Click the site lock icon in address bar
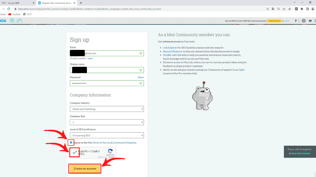316x177 pixels. (x=16, y=9)
